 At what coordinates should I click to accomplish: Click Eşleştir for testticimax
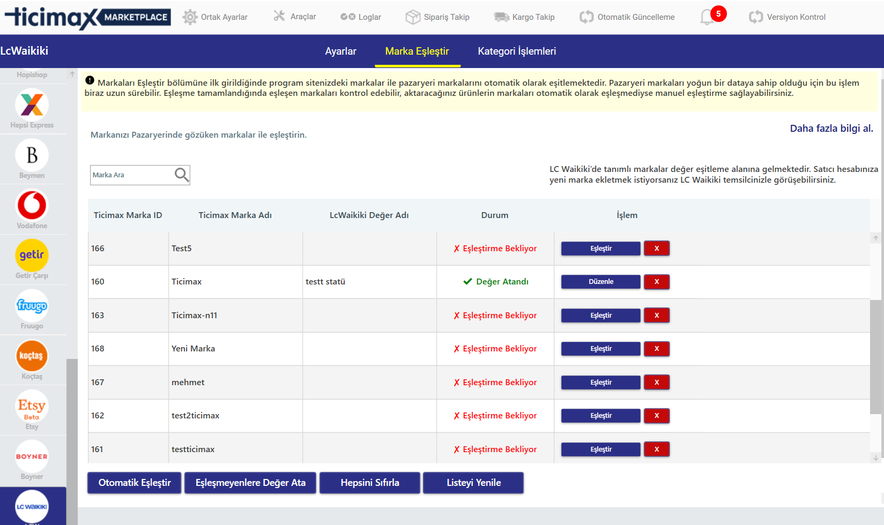coord(601,449)
